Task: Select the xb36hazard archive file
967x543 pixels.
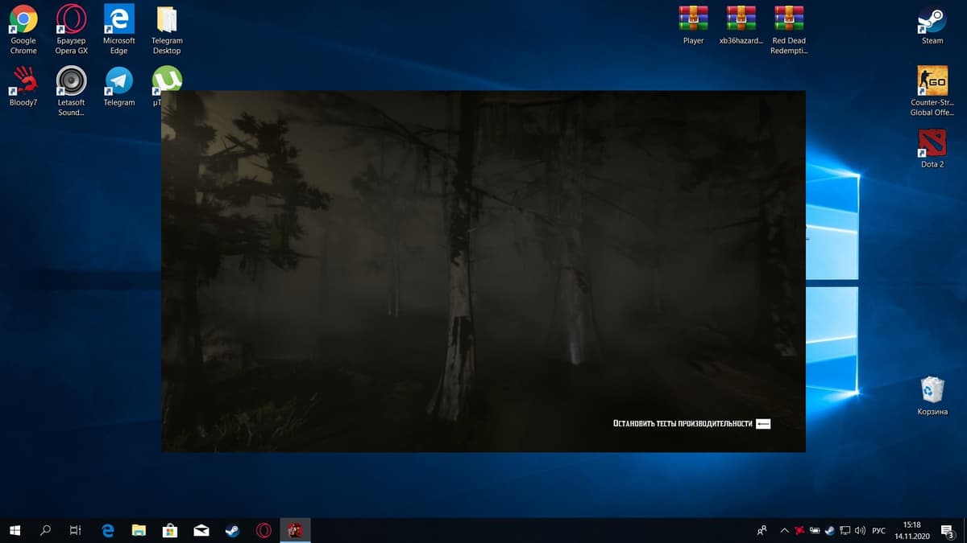Action: pos(741,22)
